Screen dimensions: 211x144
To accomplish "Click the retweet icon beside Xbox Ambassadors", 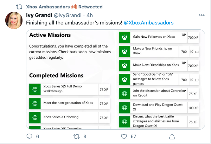I will pyautogui.click(x=19, y=7).
